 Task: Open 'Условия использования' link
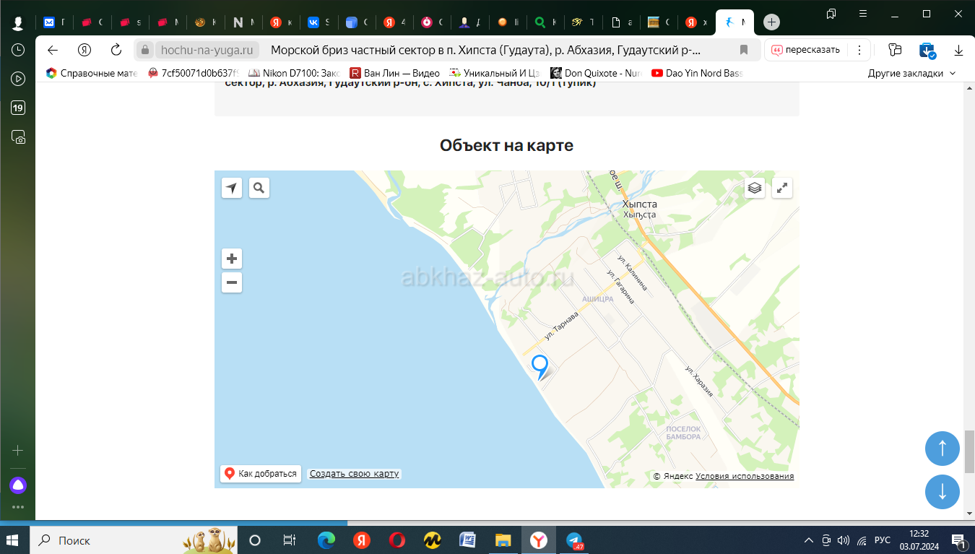click(x=745, y=476)
